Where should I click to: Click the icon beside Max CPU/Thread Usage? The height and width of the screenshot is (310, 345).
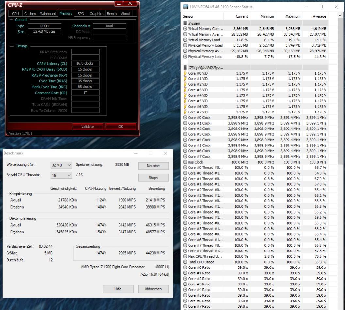pos(185,256)
